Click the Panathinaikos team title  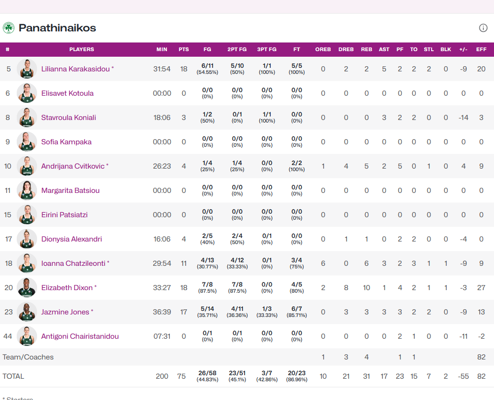[x=57, y=28]
